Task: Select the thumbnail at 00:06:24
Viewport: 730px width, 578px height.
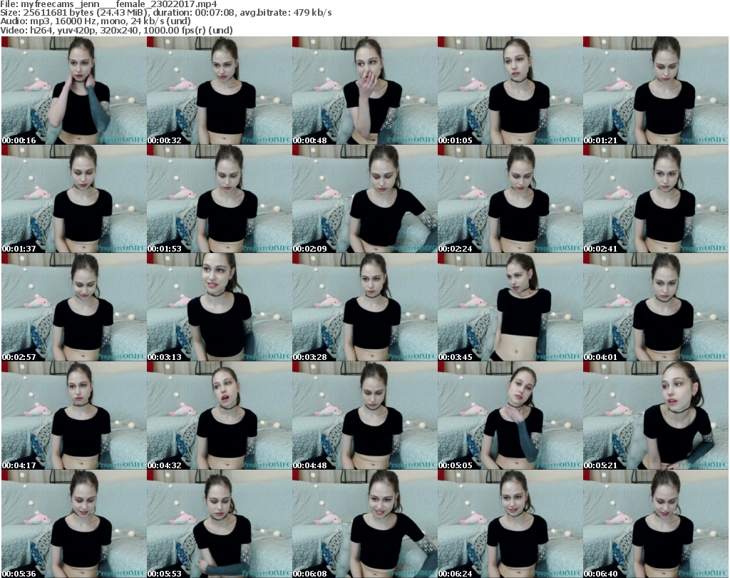Action: [510, 524]
